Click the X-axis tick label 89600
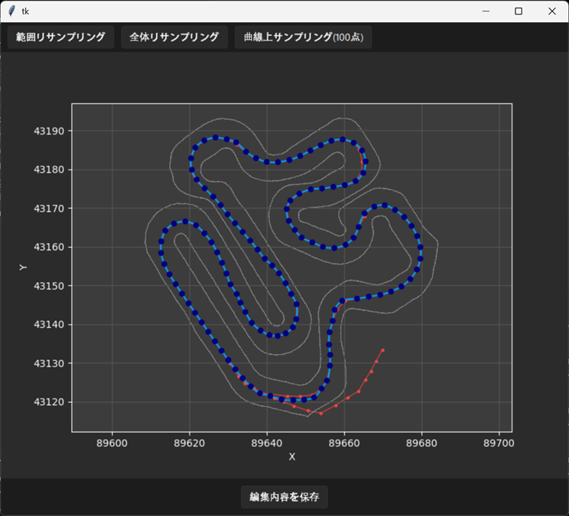This screenshot has height=516, width=569. [x=112, y=443]
